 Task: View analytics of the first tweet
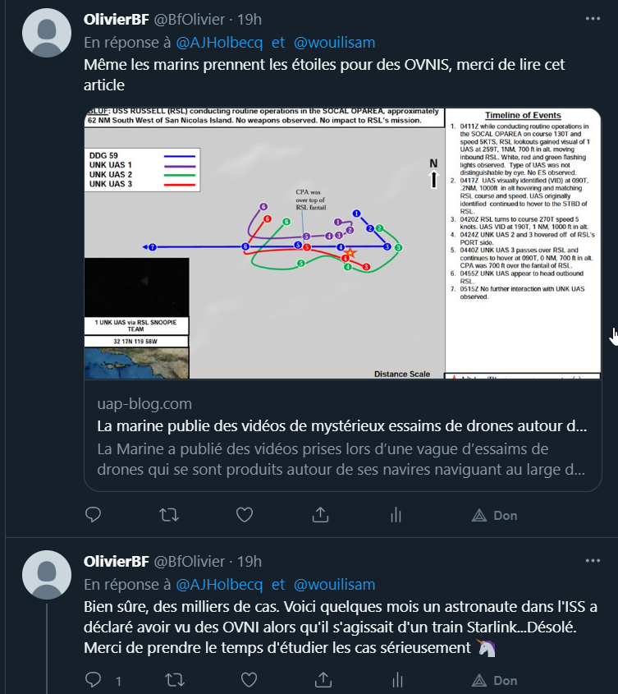tap(396, 515)
